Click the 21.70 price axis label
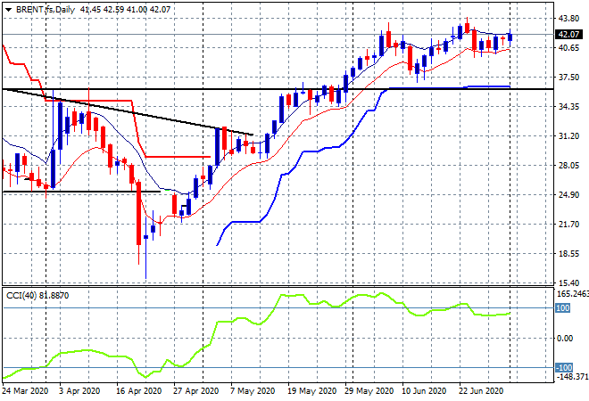589x401 pixels. (x=568, y=225)
